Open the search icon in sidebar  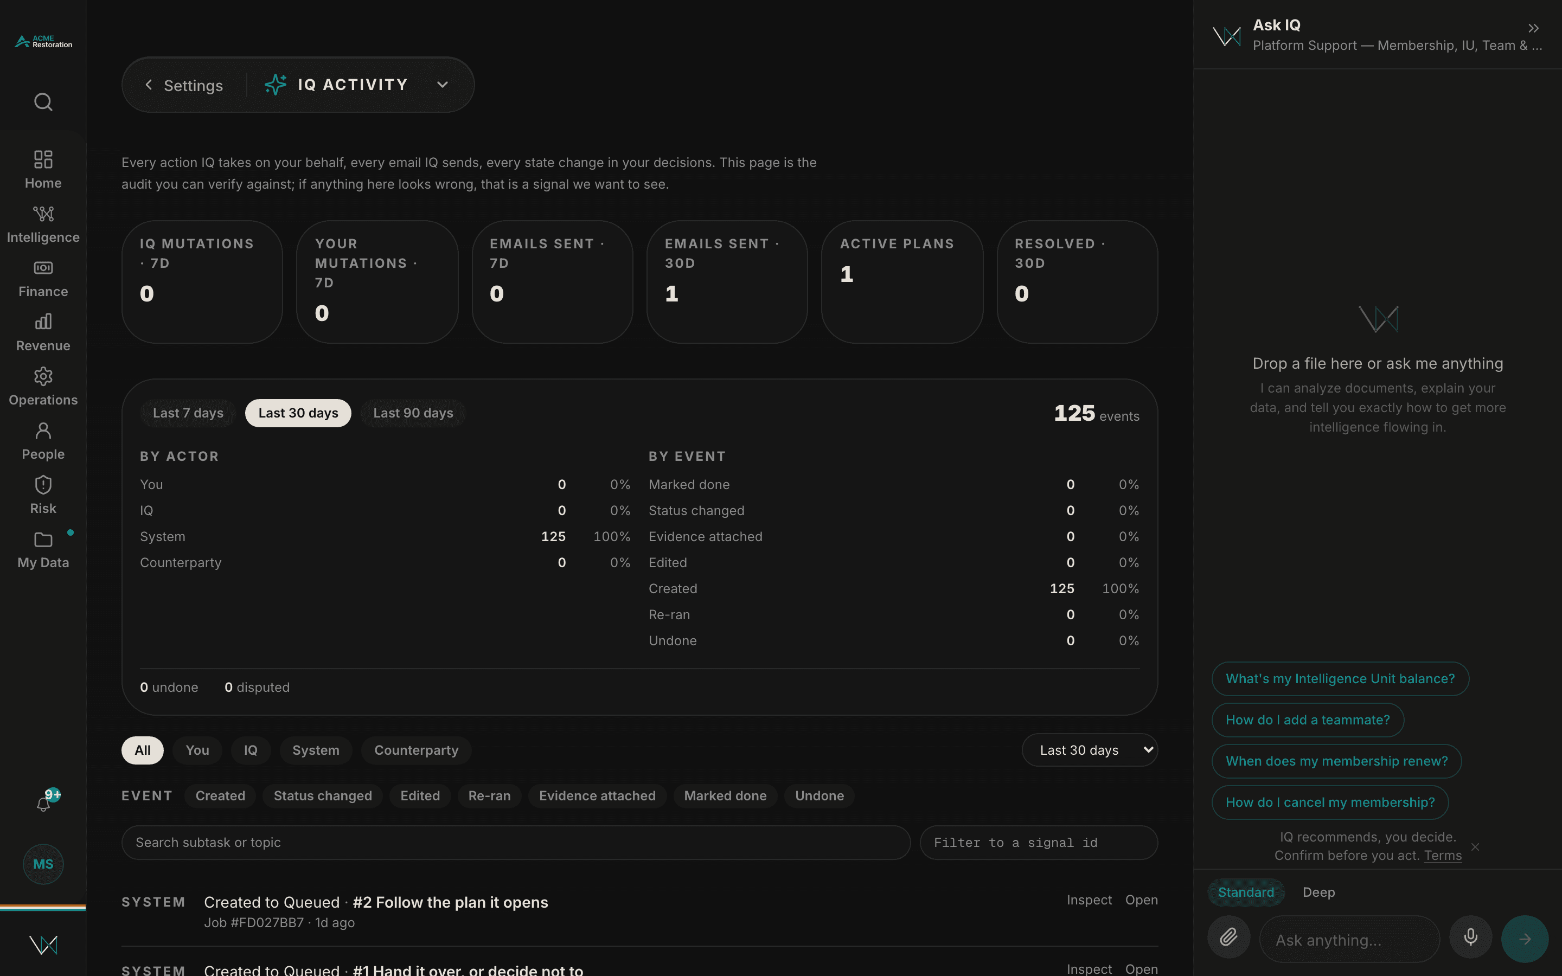[43, 102]
